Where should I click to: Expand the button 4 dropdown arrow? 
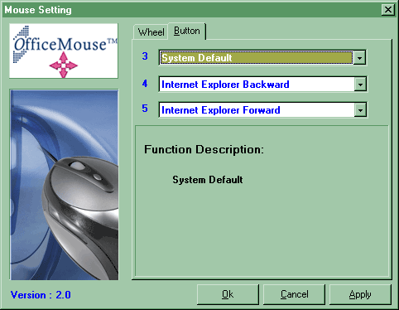pos(360,85)
